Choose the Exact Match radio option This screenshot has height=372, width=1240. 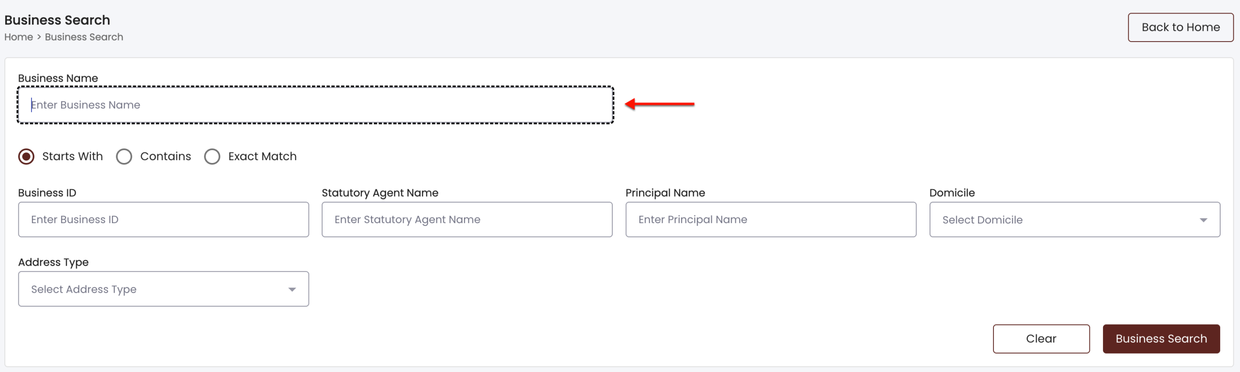(x=212, y=157)
